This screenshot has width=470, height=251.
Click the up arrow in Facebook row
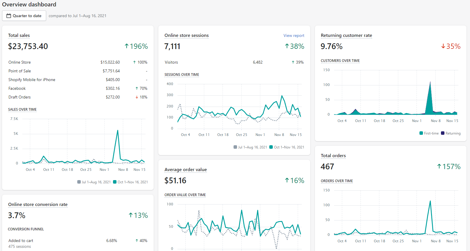point(137,88)
